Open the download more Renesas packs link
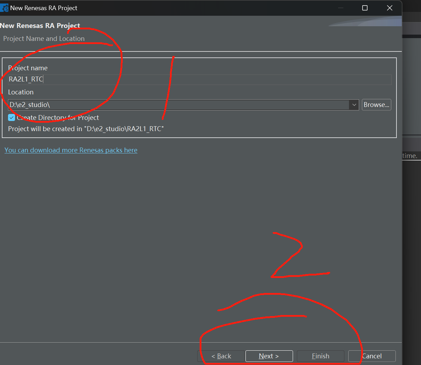421x365 pixels. pos(71,150)
